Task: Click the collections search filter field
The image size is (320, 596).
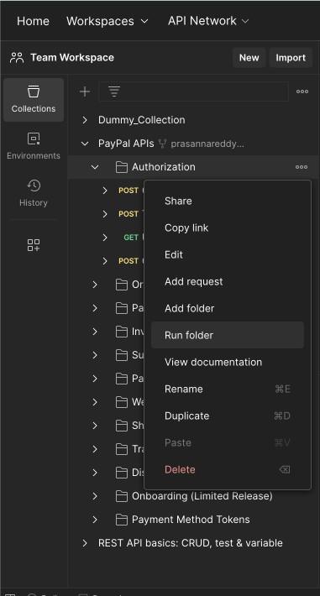Action: click(x=194, y=91)
